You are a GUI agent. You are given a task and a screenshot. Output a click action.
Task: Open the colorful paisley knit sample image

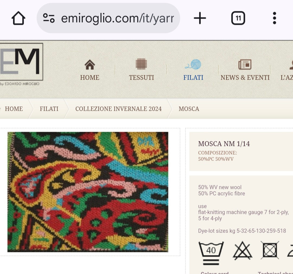(x=88, y=192)
